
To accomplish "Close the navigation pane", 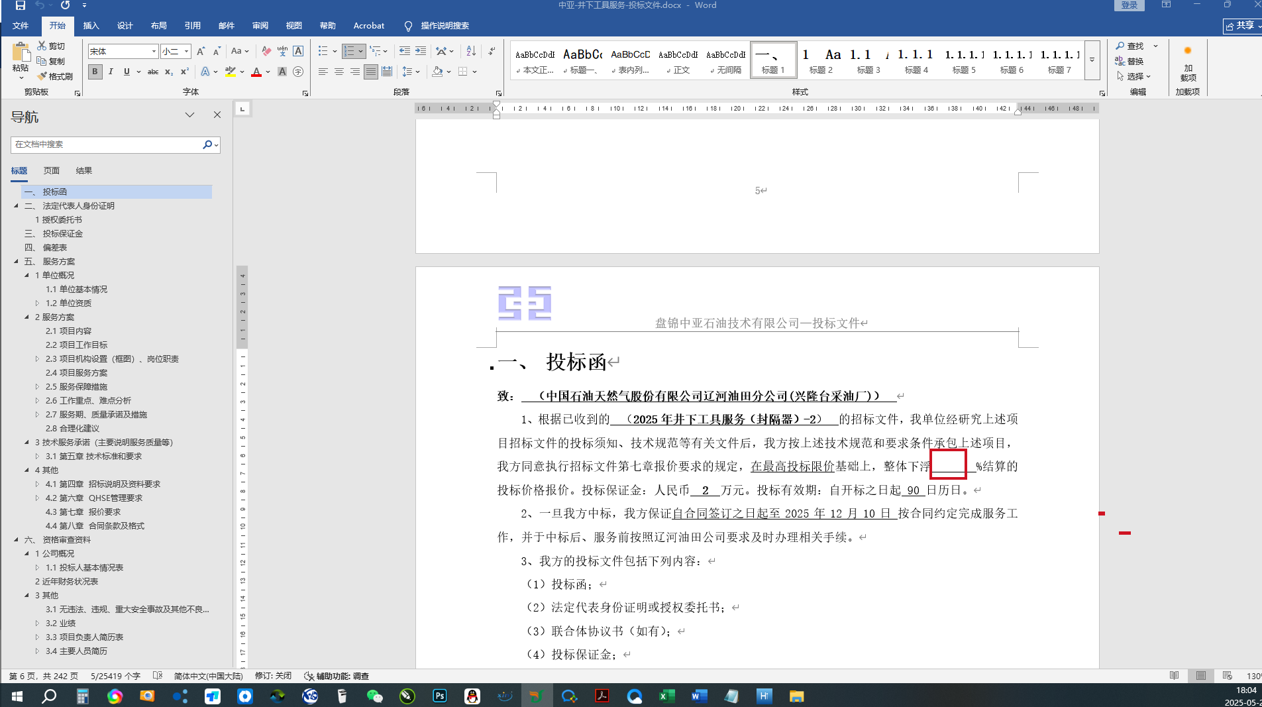I will [217, 115].
